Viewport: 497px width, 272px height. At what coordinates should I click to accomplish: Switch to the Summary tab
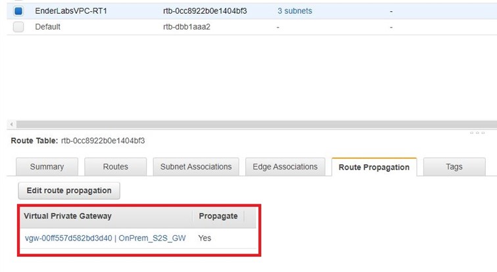click(47, 167)
